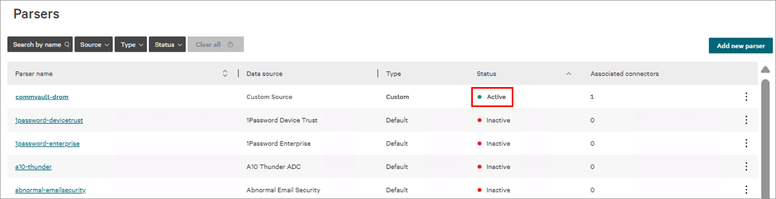Click 1Password Device Trust cell
Viewport: 776px width, 199px height.
coord(282,120)
